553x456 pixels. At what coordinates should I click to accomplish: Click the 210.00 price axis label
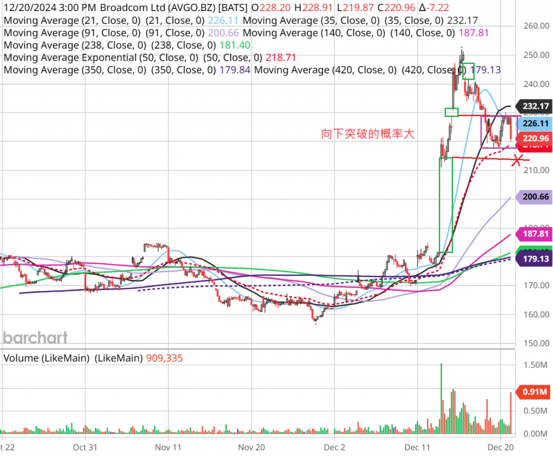tap(536, 170)
